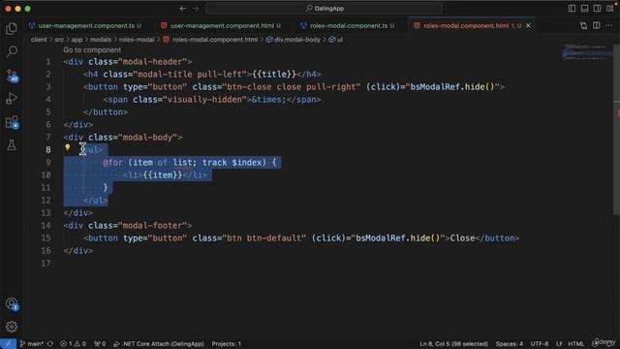
Task: Go forward with the right arrow
Action: pyautogui.click(x=196, y=9)
